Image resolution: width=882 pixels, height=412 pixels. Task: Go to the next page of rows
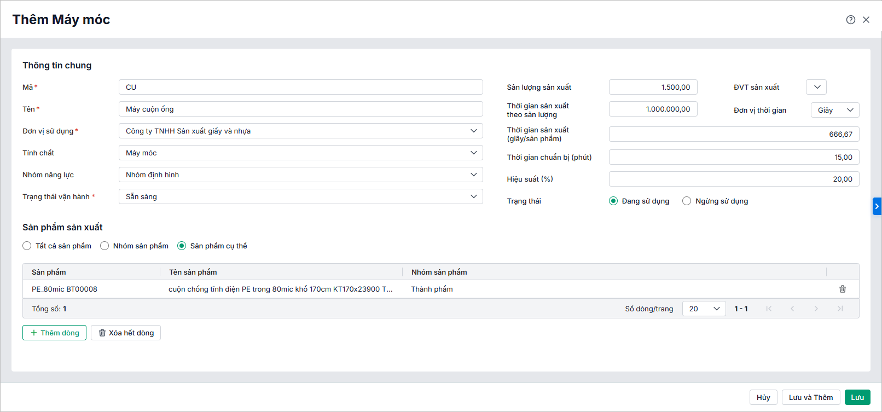[x=816, y=309]
